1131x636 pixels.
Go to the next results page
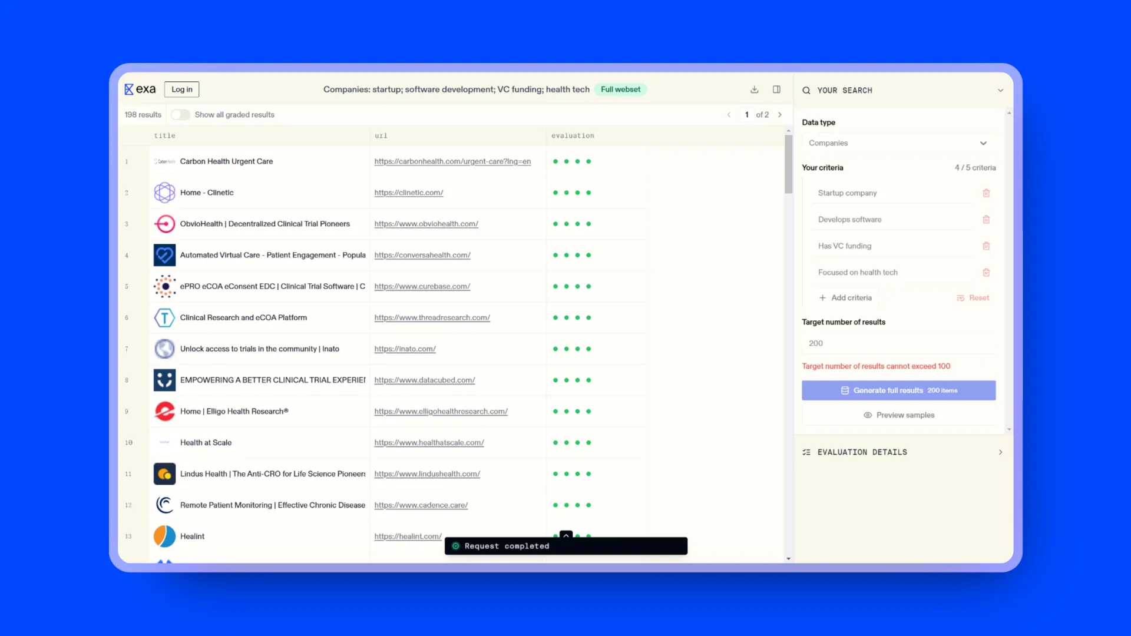[780, 115]
